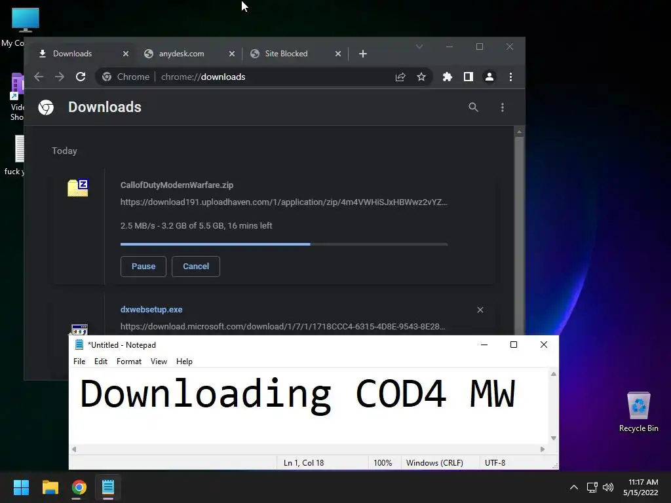Viewport: 671px width, 503px height.
Task: Open the Chrome profile avatar
Action: (489, 77)
